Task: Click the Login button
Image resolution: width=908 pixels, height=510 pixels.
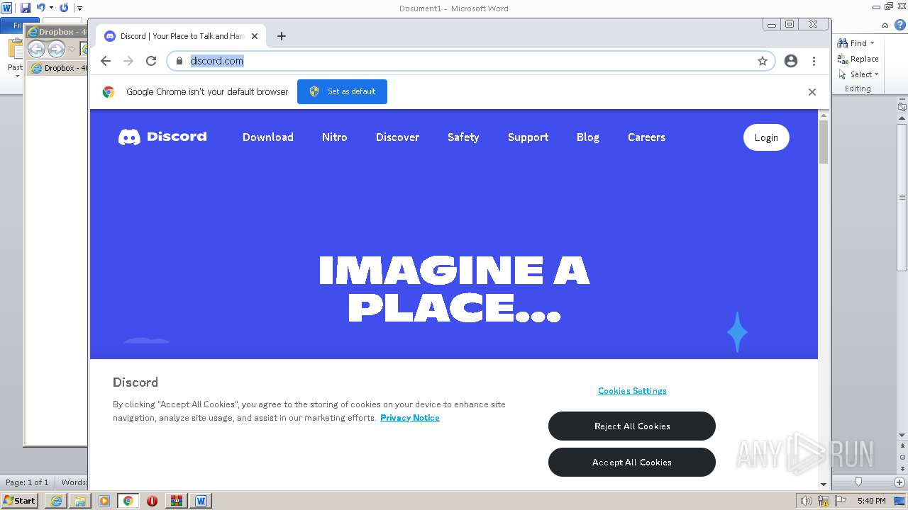Action: coord(766,137)
